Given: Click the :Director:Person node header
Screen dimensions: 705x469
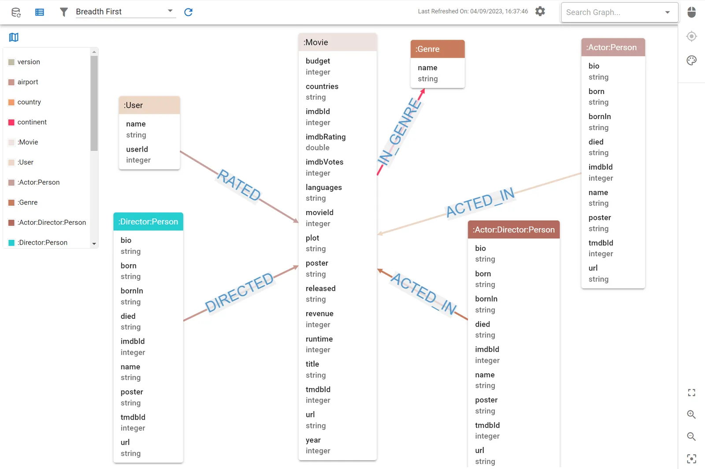Looking at the screenshot, I should click(x=148, y=222).
